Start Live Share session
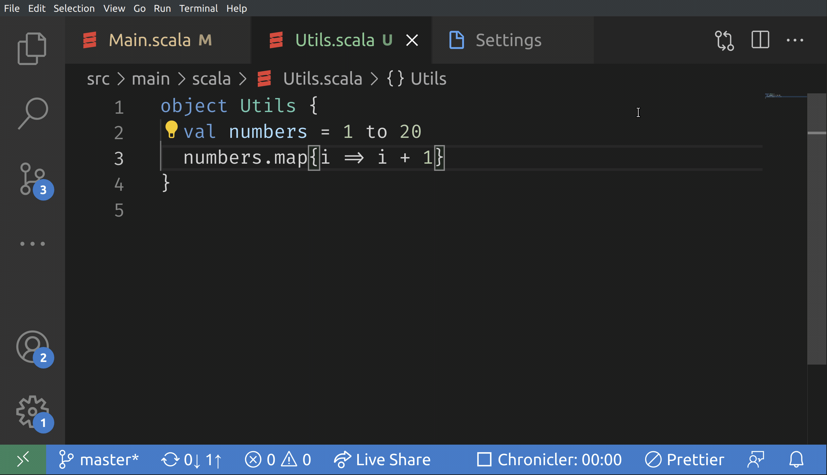The width and height of the screenshot is (827, 475). [x=382, y=460]
